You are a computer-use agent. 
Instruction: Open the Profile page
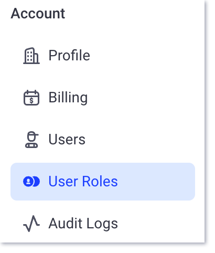coord(103,56)
